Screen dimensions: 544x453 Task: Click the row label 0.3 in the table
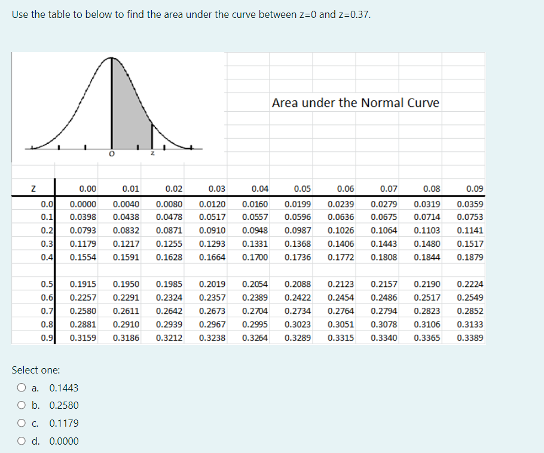47,243
